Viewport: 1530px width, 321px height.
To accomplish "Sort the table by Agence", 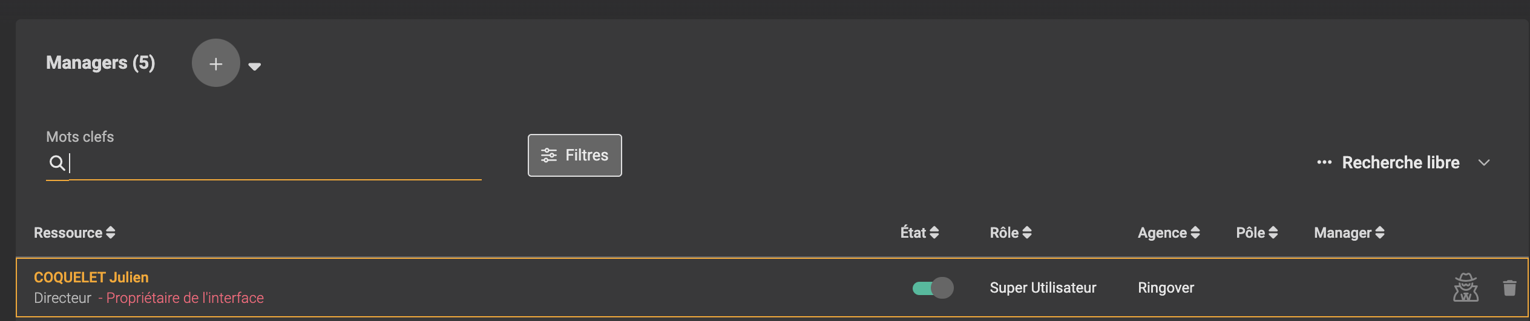I will pos(1169,233).
